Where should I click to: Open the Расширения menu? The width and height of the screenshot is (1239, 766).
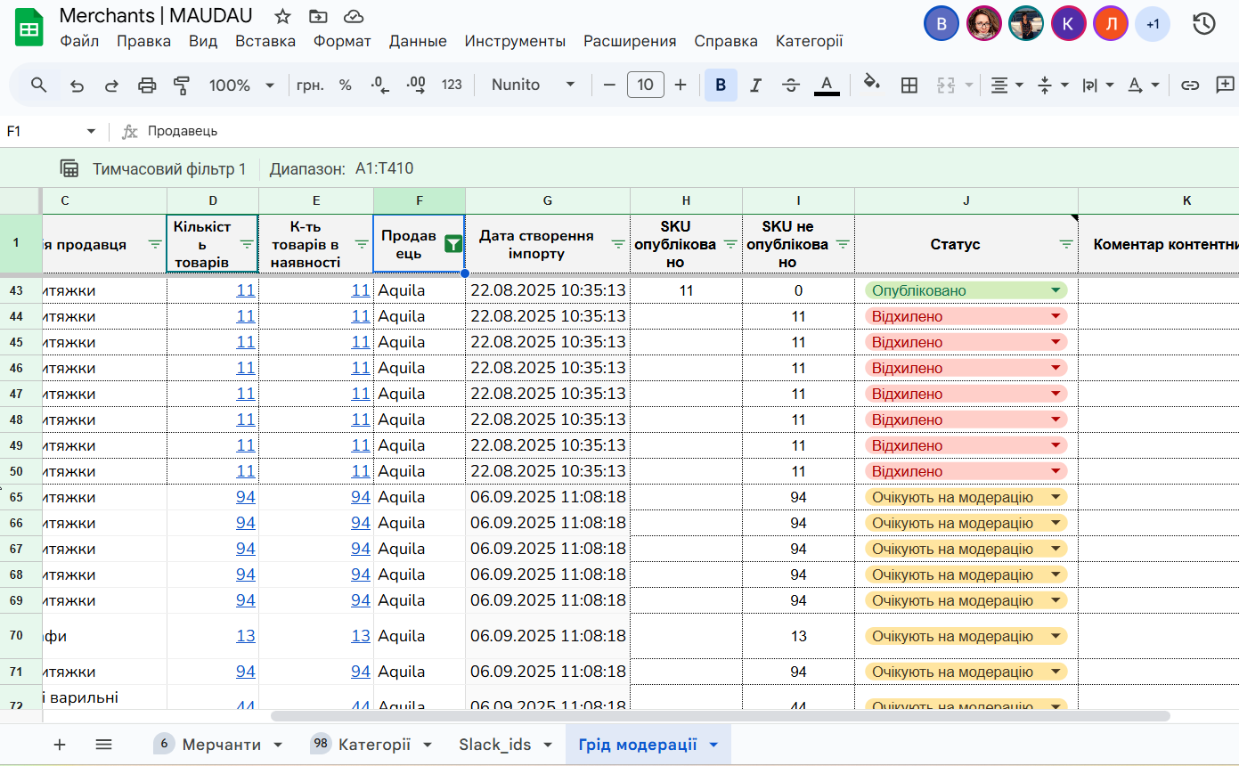click(x=630, y=41)
